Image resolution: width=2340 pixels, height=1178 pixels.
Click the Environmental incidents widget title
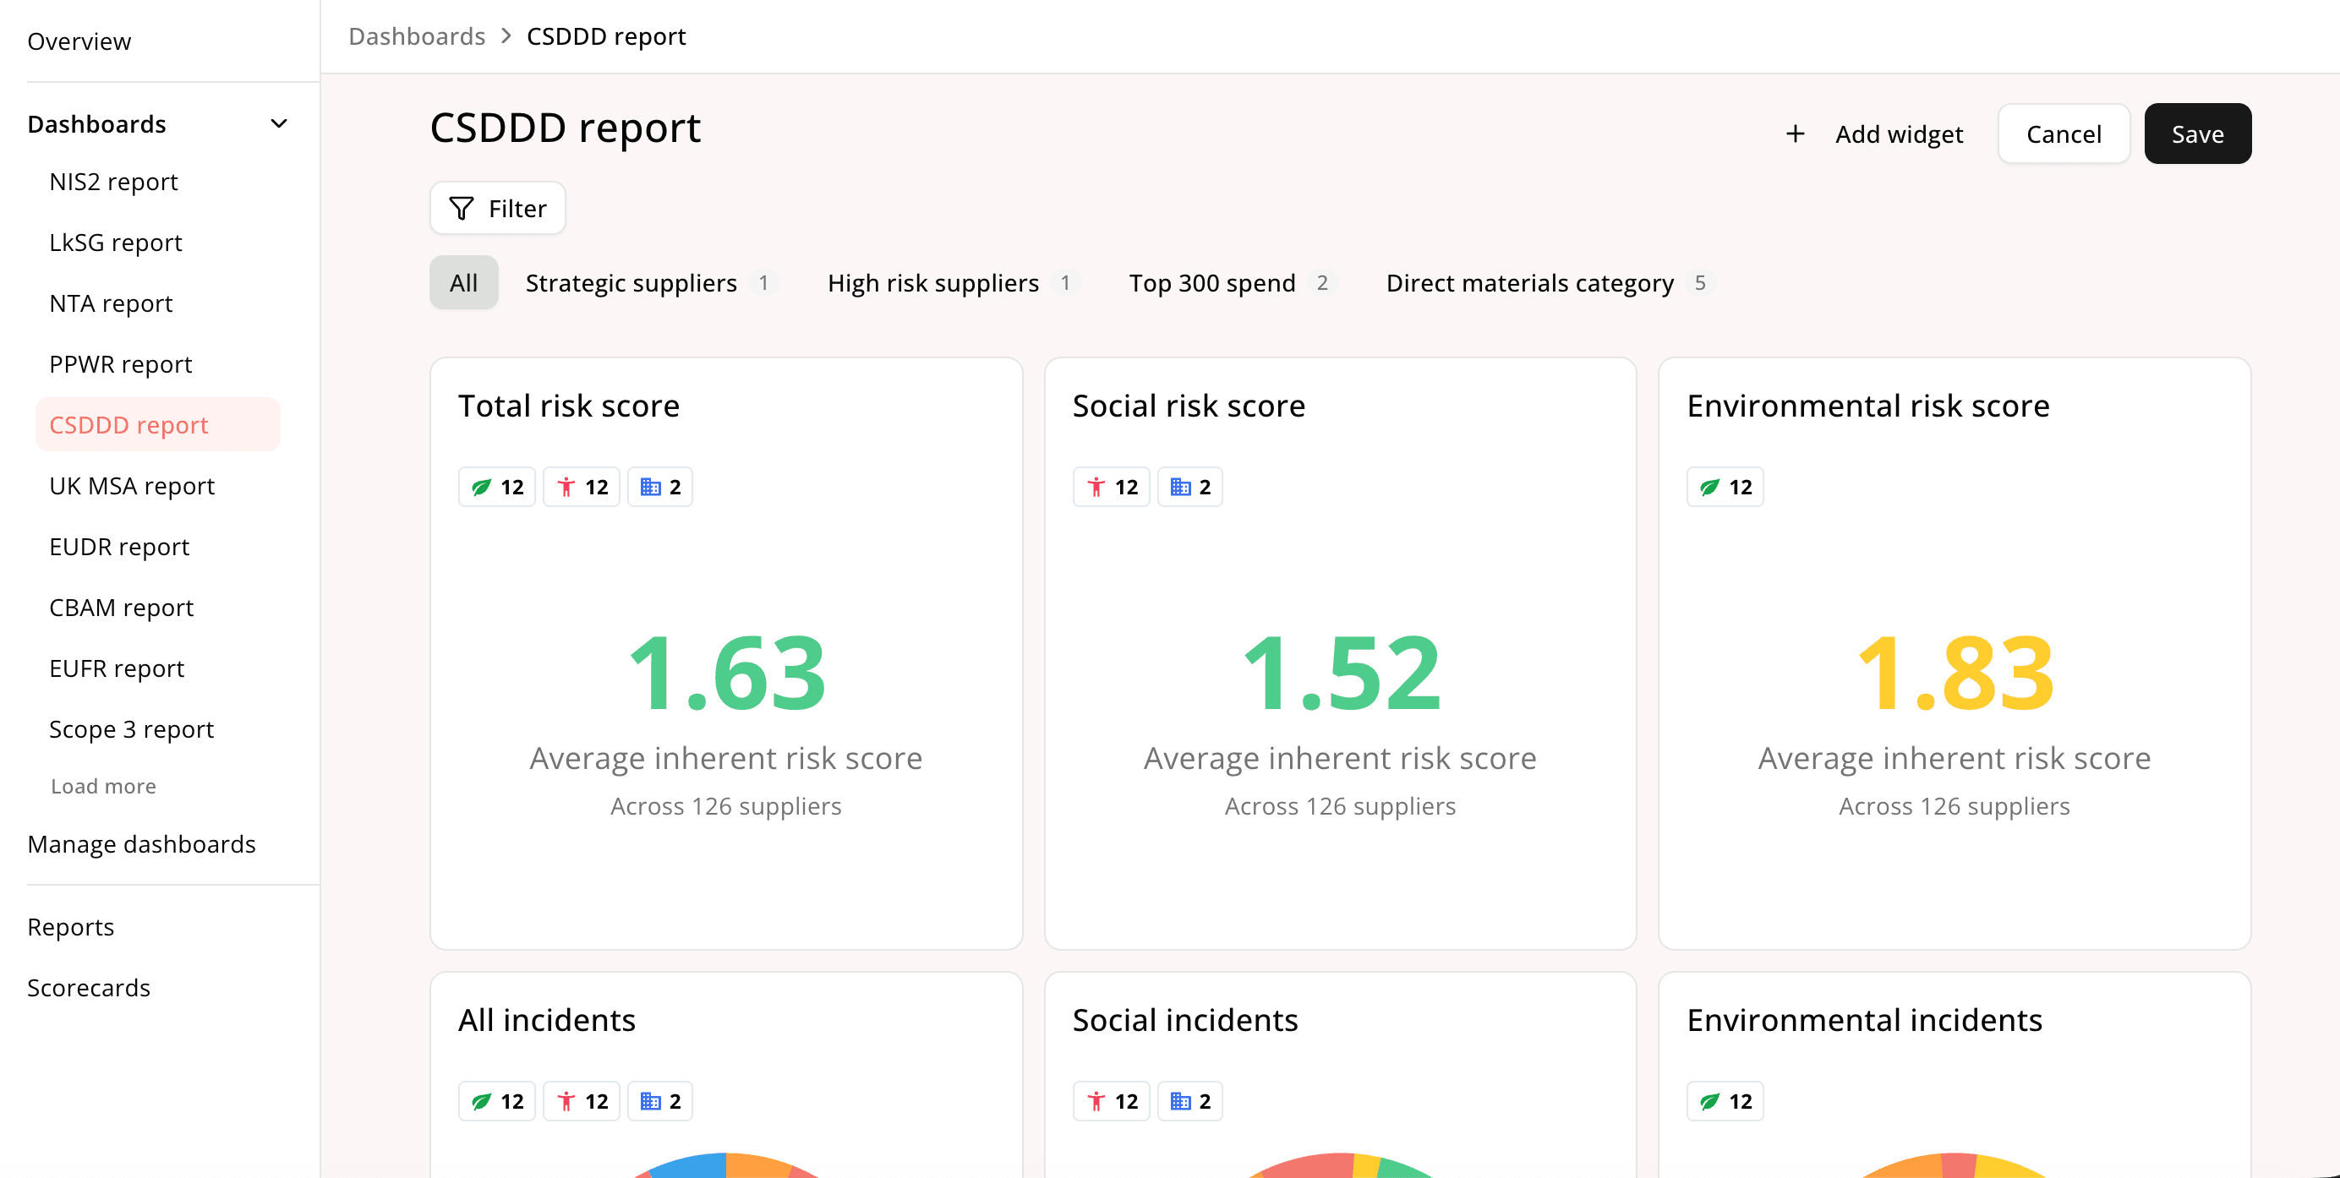pos(1864,1020)
